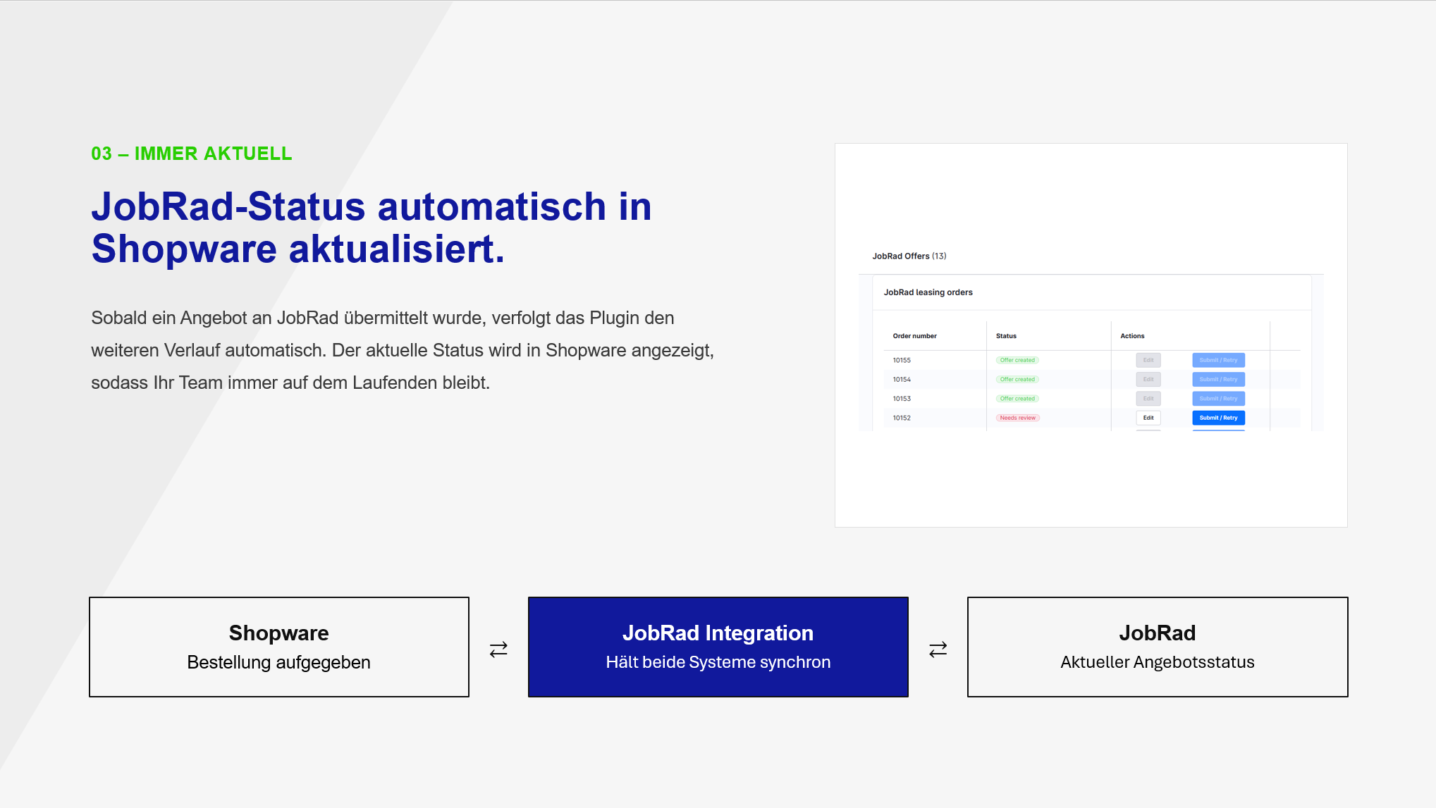
Task: Click the swap arrows between JobRad Integration and JobRad
Action: (938, 649)
